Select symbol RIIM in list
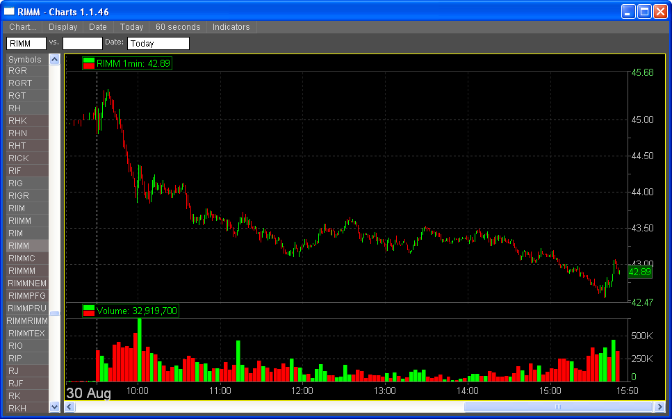 tap(27, 208)
